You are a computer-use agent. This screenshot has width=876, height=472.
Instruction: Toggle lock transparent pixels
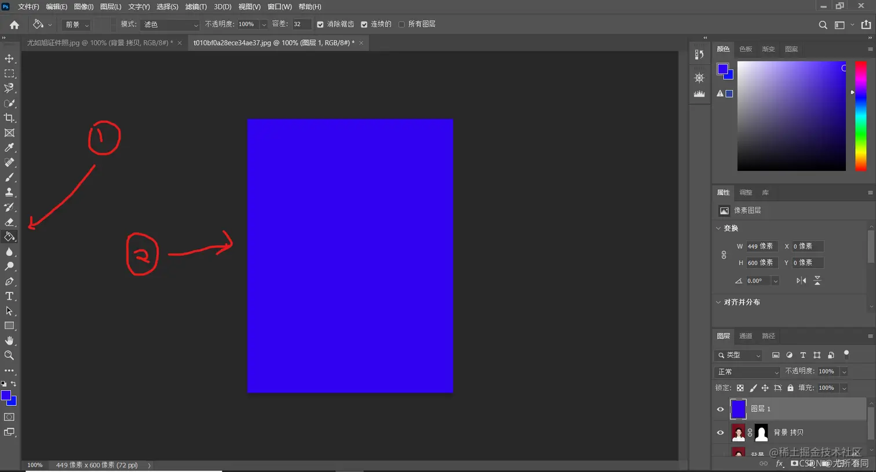coord(740,388)
